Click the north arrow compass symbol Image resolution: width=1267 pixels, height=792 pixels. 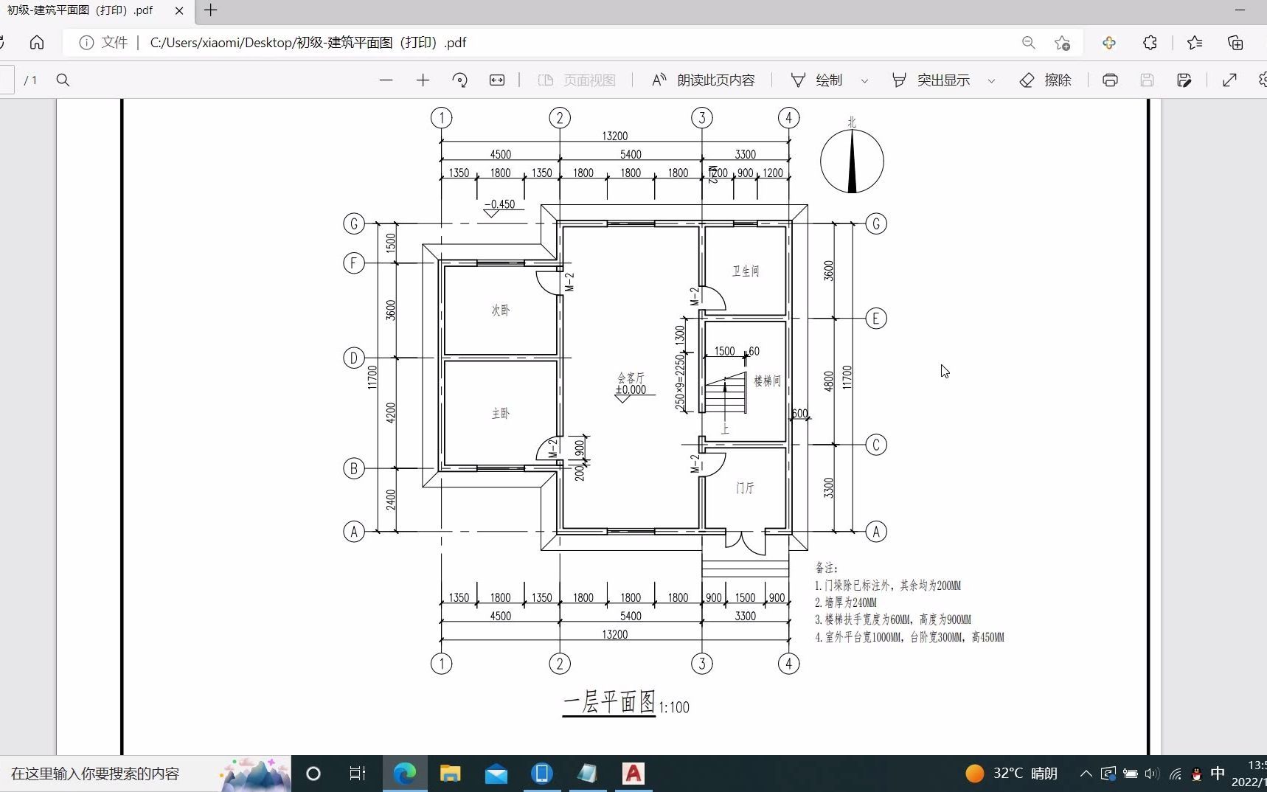click(852, 161)
